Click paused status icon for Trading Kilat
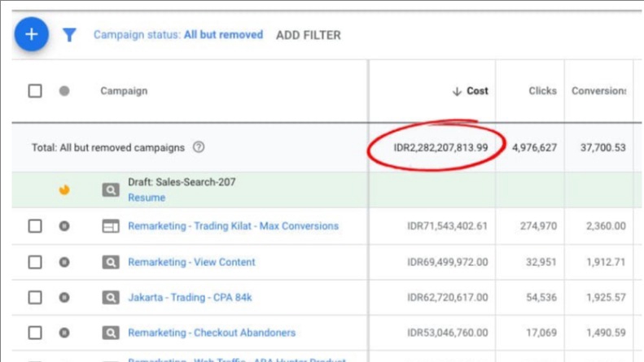Image resolution: width=644 pixels, height=362 pixels. 64,225
